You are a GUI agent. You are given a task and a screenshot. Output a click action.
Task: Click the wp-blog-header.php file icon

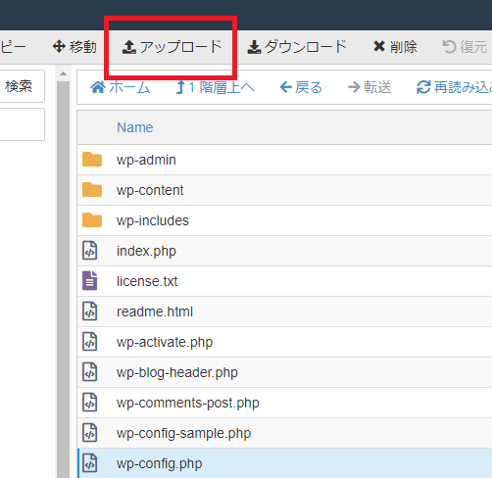point(90,372)
